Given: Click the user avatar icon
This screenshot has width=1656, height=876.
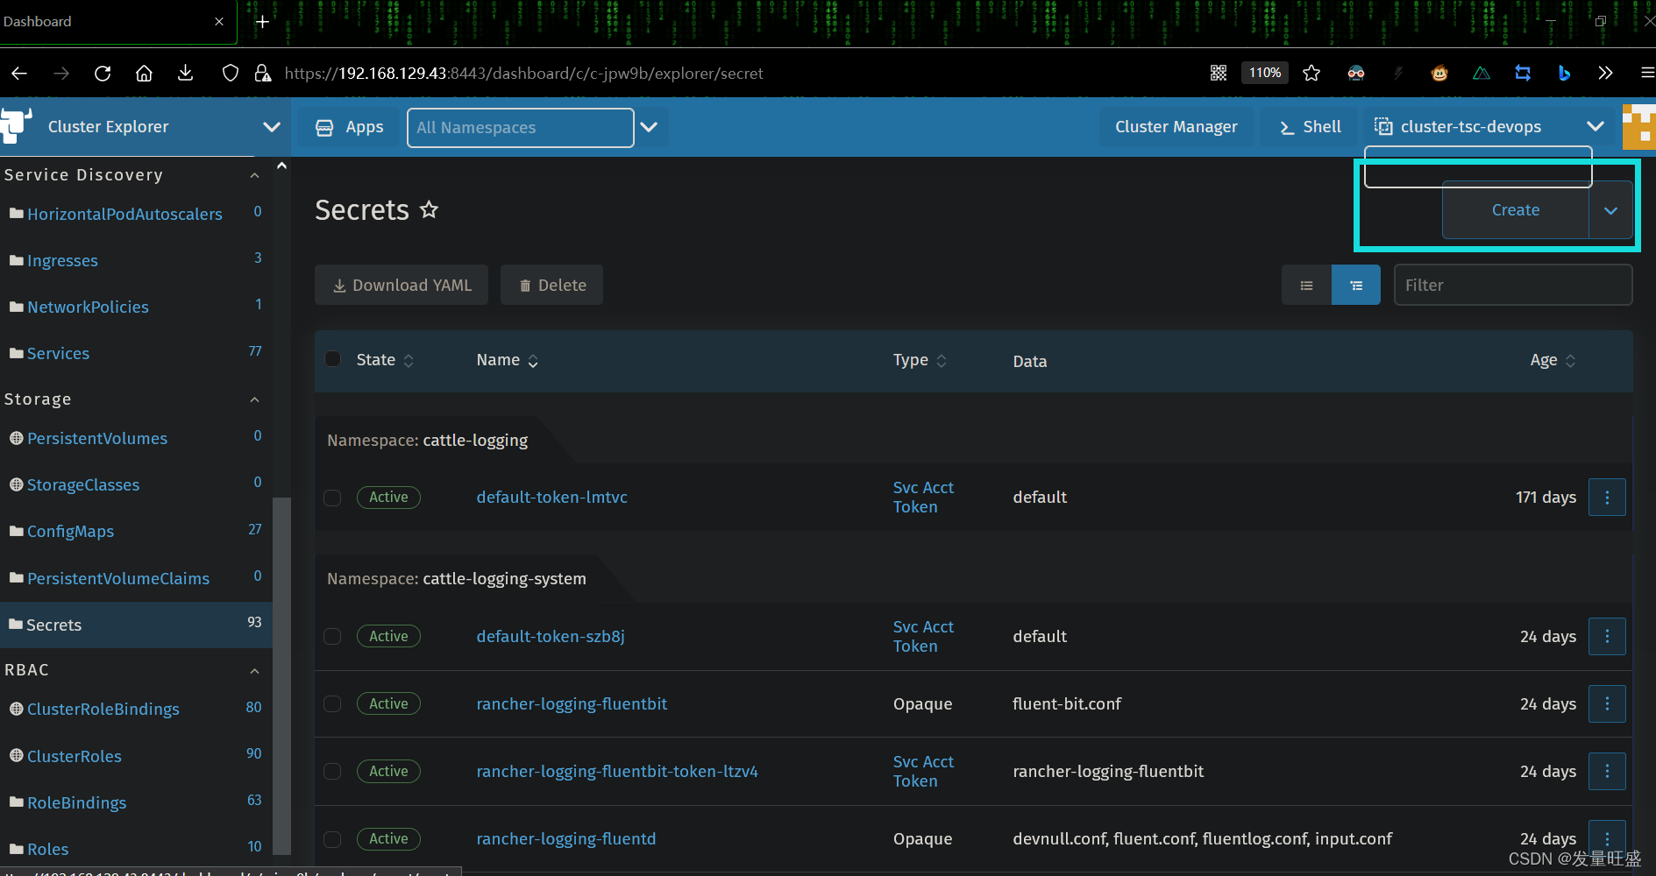Looking at the screenshot, I should 1638,127.
